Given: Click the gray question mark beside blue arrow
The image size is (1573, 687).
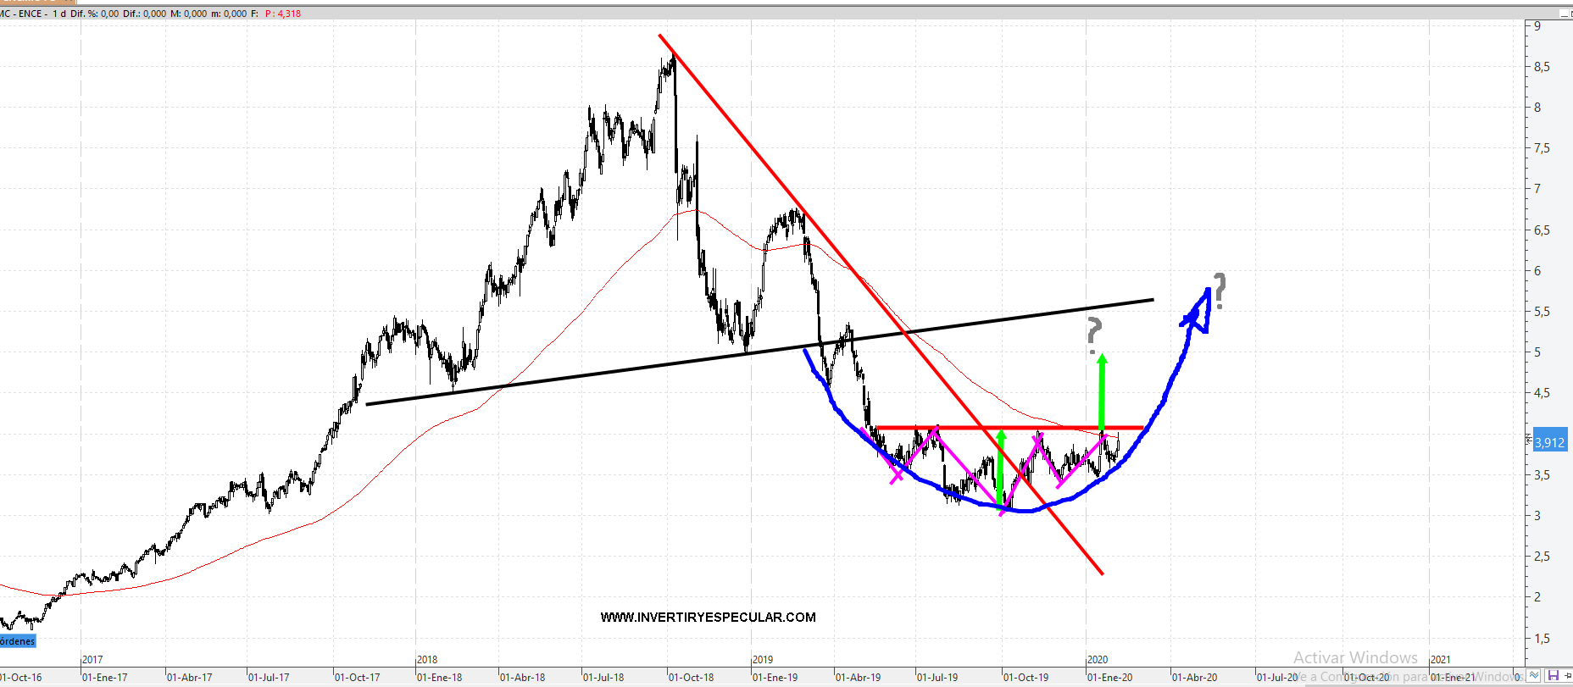Looking at the screenshot, I should [x=1219, y=290].
